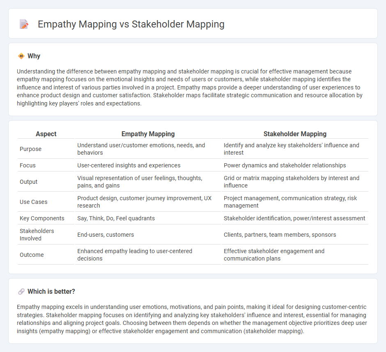Screen dimensions: 386x352
Task: Select the 'Use Cases' row label
Action: click(34, 202)
